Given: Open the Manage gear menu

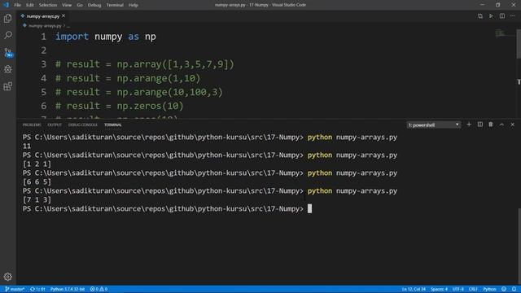Looking at the screenshot, I should 7,277.
